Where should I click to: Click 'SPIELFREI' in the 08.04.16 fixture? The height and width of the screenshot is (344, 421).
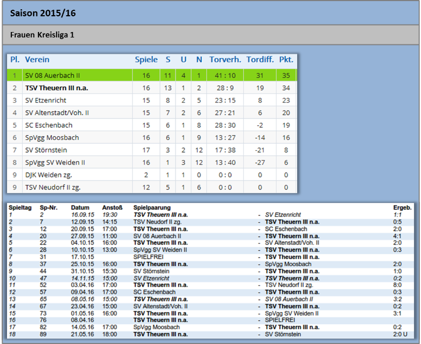coord(280,320)
